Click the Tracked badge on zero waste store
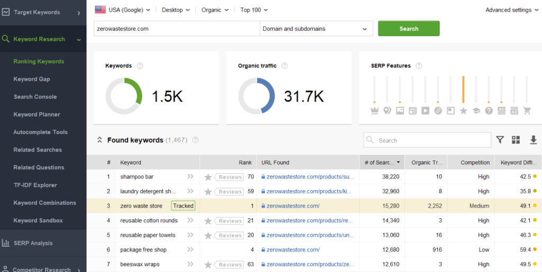This screenshot has width=542, height=272. click(183, 206)
